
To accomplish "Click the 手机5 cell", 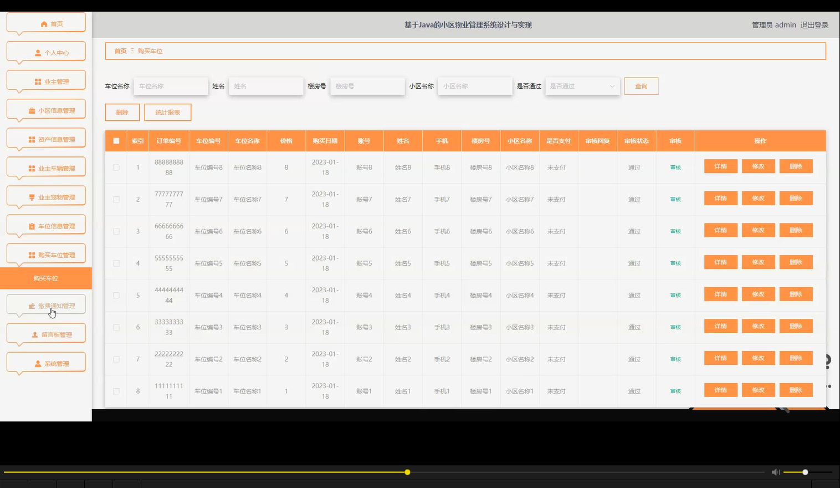I will click(x=442, y=263).
